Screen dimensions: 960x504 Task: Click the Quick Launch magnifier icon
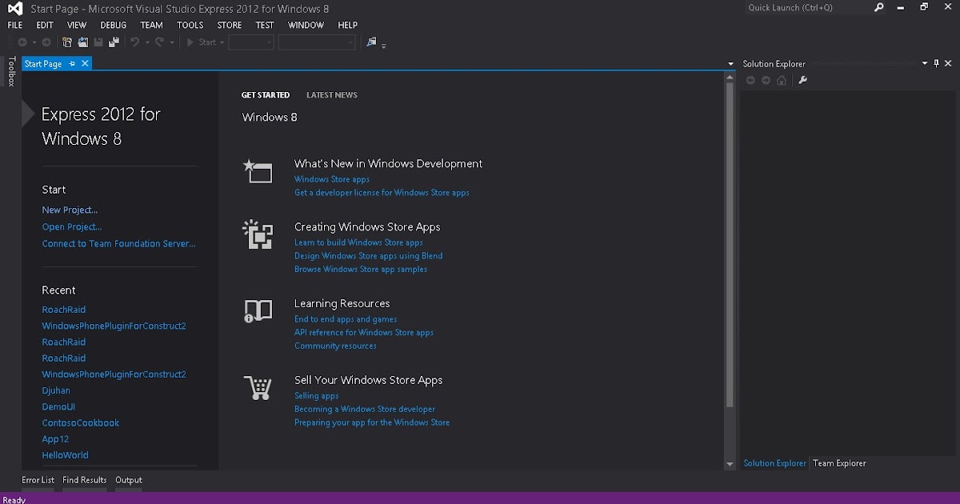(x=879, y=7)
